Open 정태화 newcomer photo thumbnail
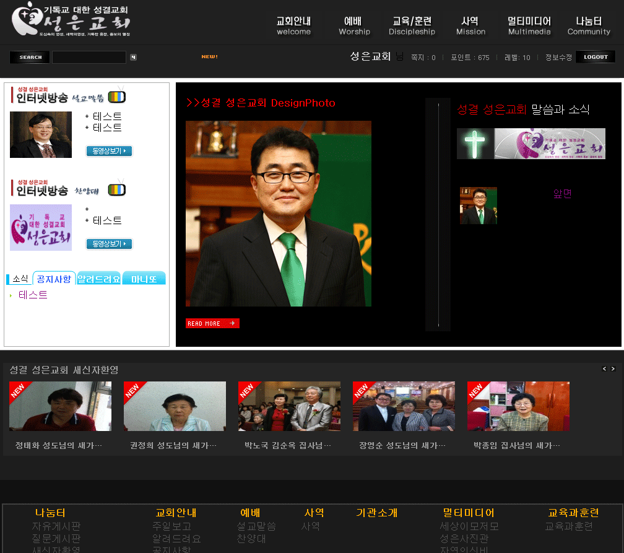This screenshot has height=553, width=624. pyautogui.click(x=60, y=406)
